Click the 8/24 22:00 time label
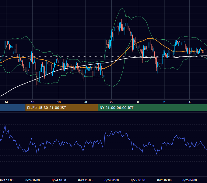The width and height of the screenshot is (207, 183). 111,180
